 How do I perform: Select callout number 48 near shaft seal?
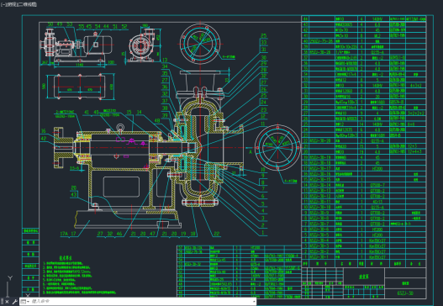pos(157,121)
